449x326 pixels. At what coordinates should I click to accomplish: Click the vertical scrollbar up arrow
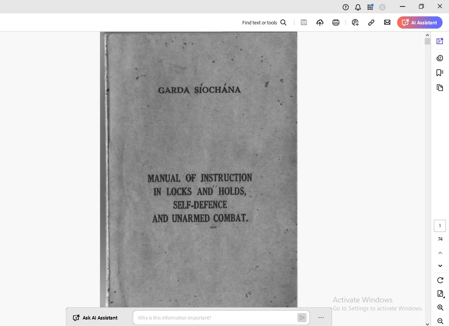[x=428, y=35]
